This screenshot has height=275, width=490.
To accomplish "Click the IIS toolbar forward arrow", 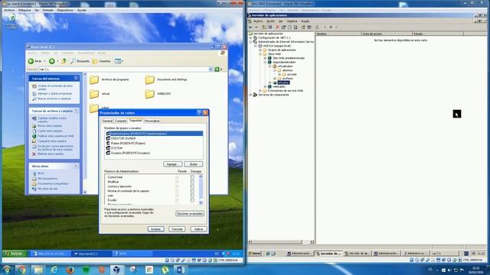I will 256,27.
